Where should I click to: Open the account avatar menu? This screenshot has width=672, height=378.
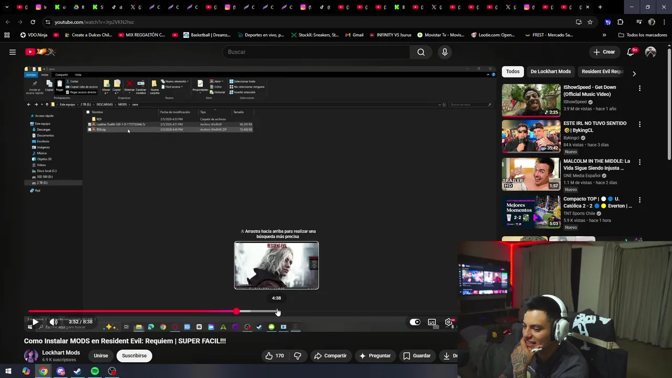tap(650, 52)
